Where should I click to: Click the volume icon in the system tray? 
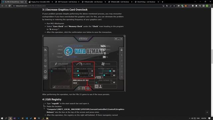(x=192, y=118)
